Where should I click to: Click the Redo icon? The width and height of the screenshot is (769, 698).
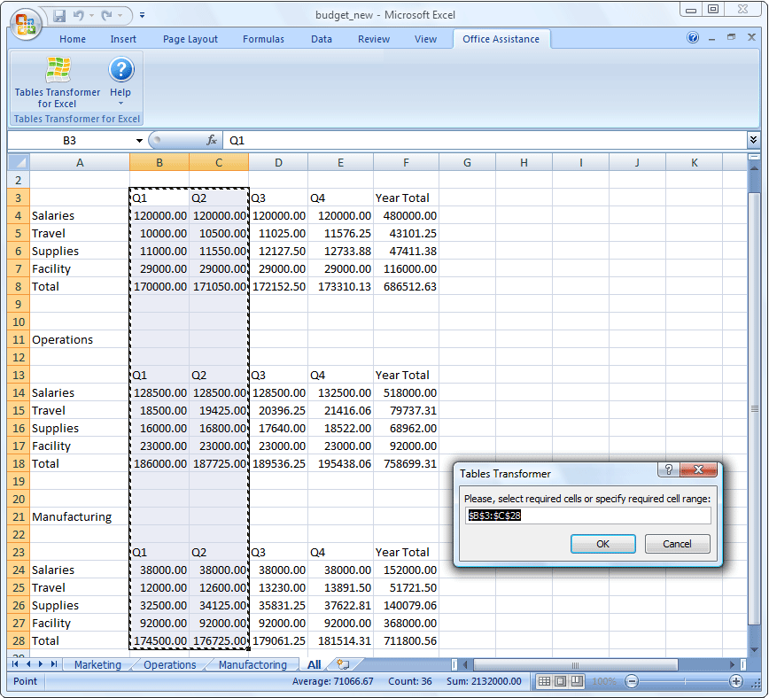(x=105, y=15)
